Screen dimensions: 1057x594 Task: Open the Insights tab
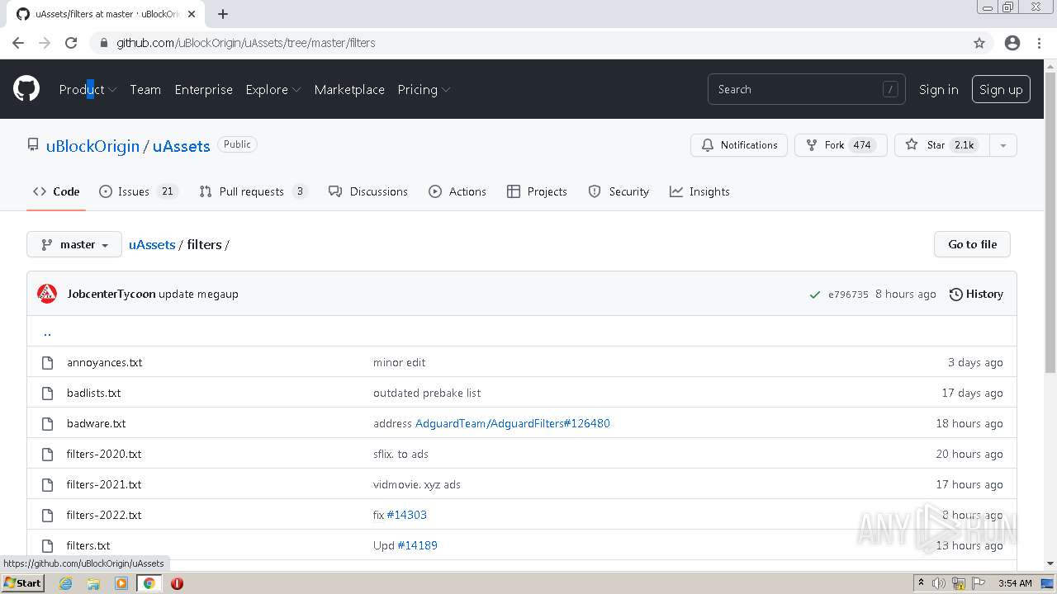tap(699, 191)
